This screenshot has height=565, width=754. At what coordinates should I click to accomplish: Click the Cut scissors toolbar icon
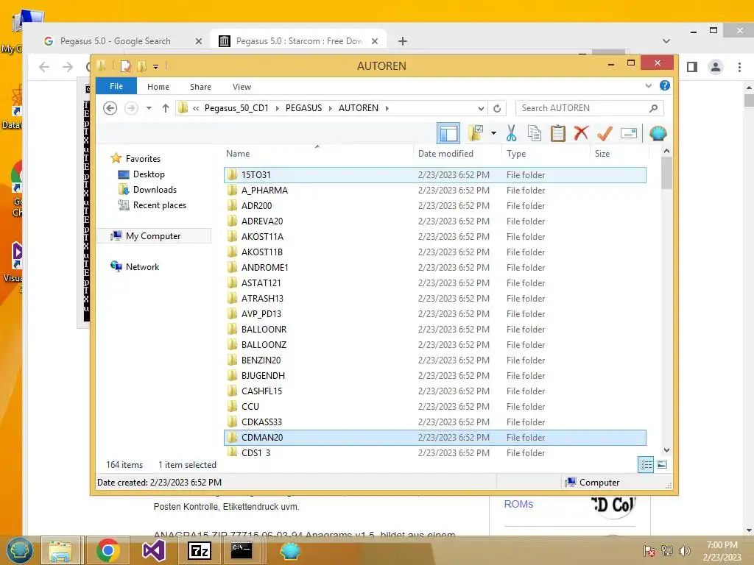click(511, 133)
